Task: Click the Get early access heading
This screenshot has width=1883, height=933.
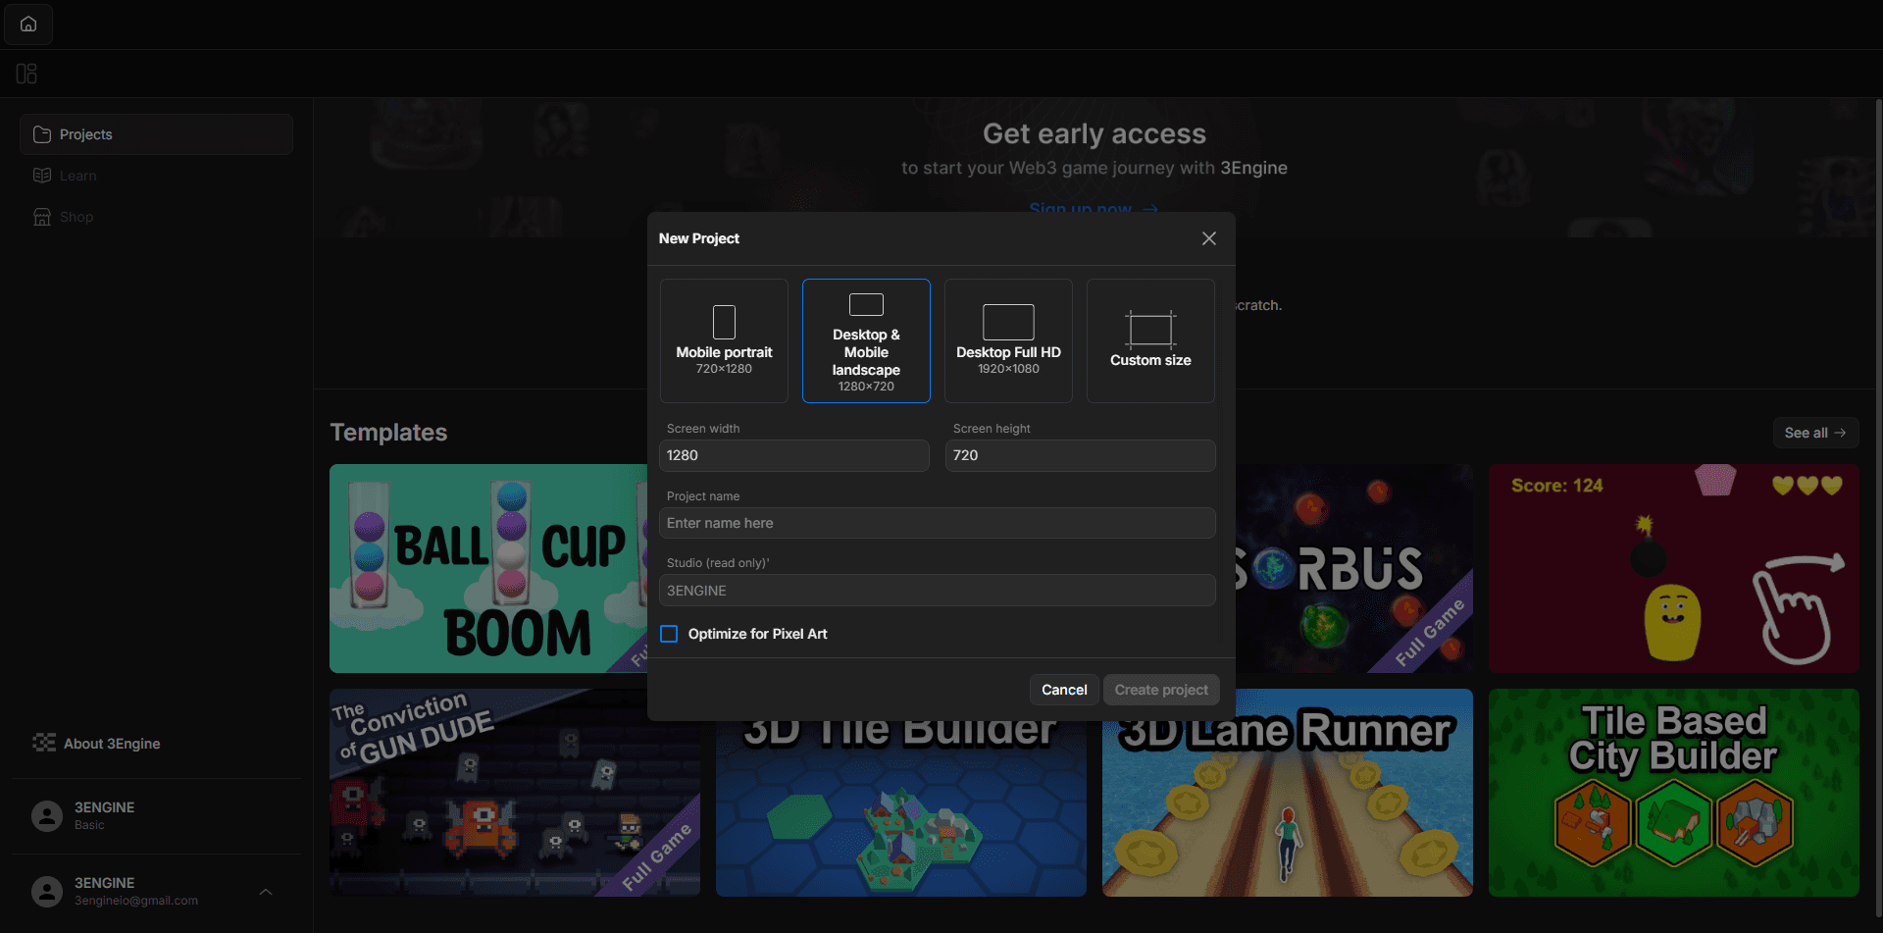Action: pyautogui.click(x=1094, y=133)
